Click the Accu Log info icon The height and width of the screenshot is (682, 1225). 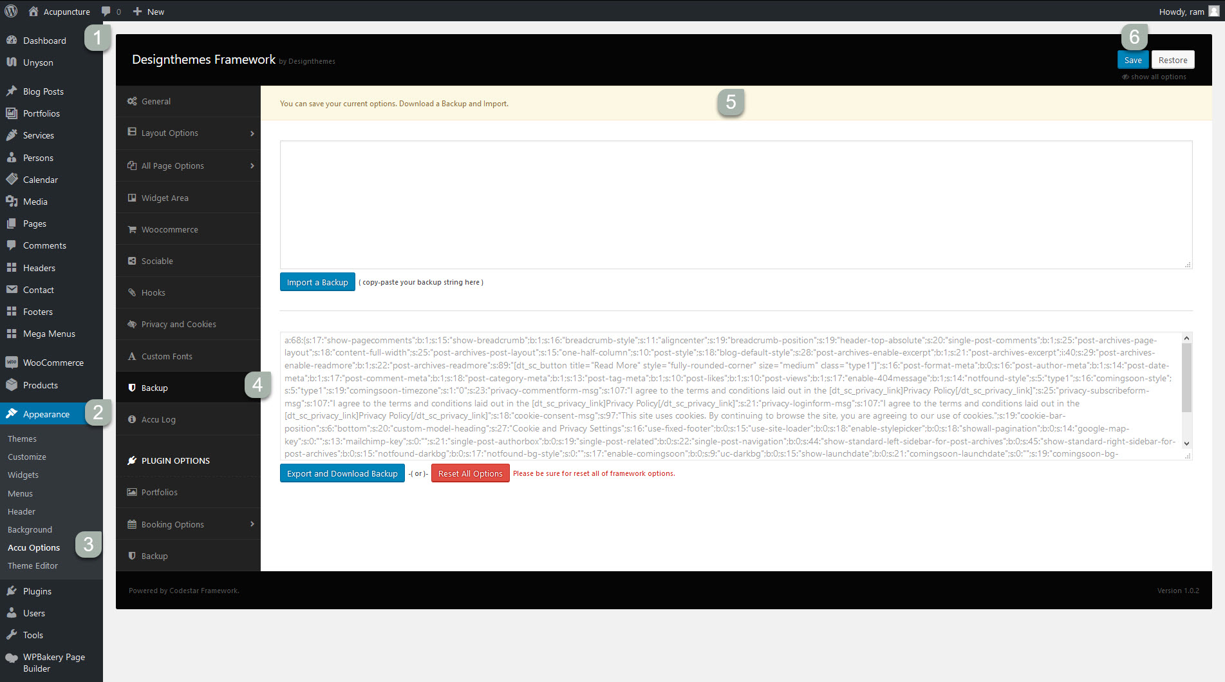click(x=132, y=419)
